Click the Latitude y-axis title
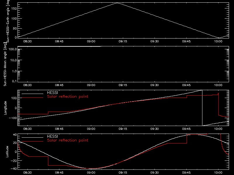 tap(7, 152)
